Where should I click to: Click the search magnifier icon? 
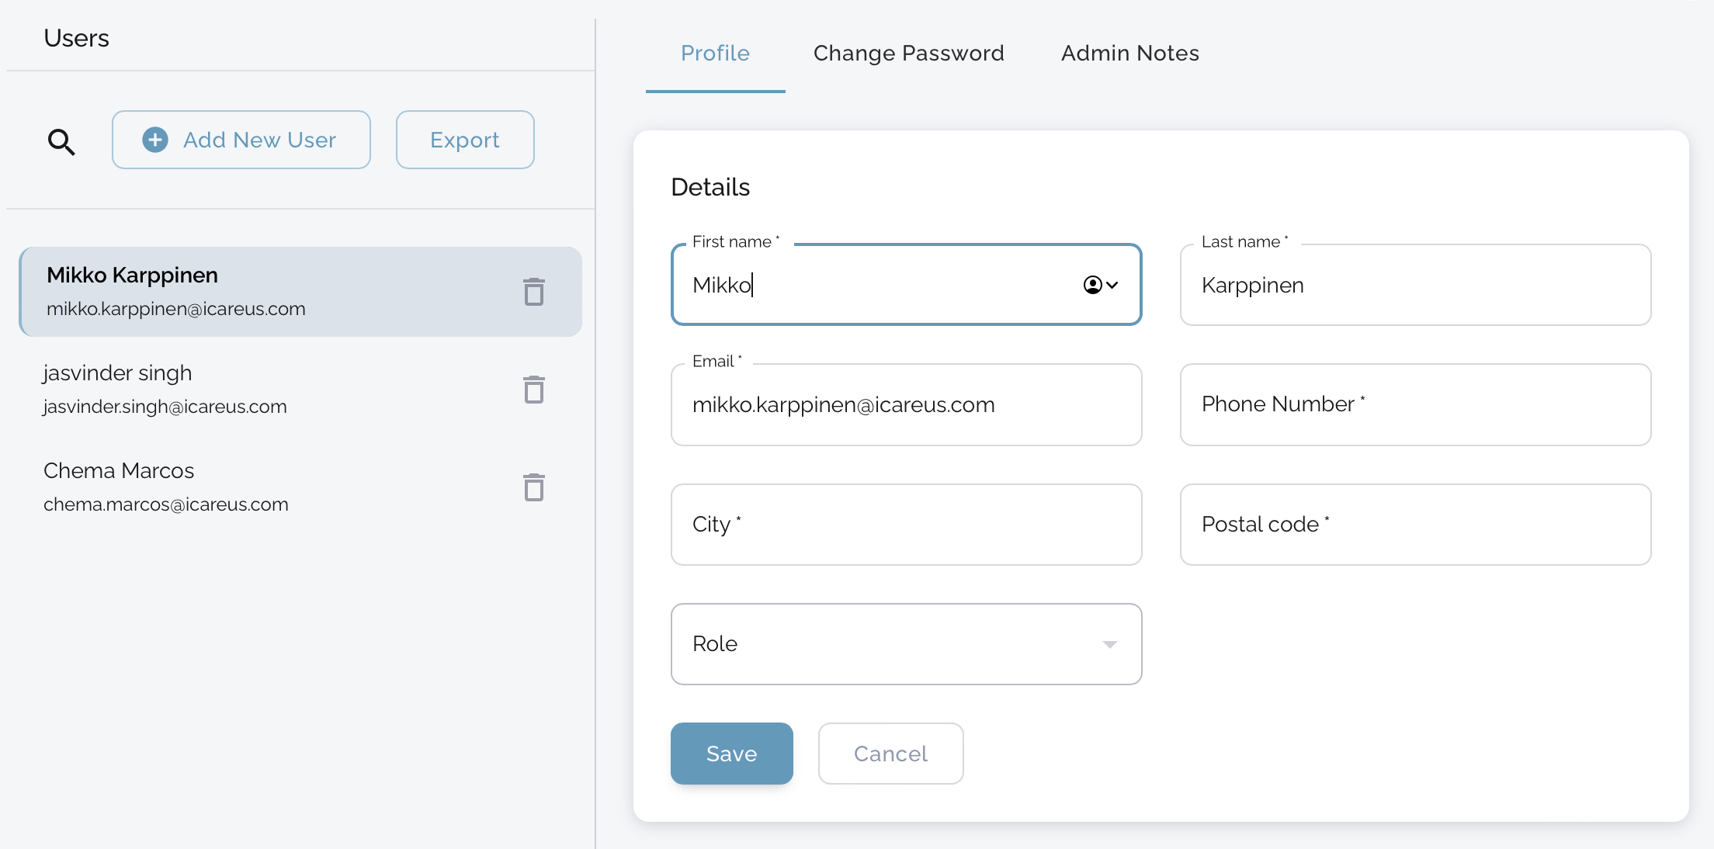(x=61, y=141)
